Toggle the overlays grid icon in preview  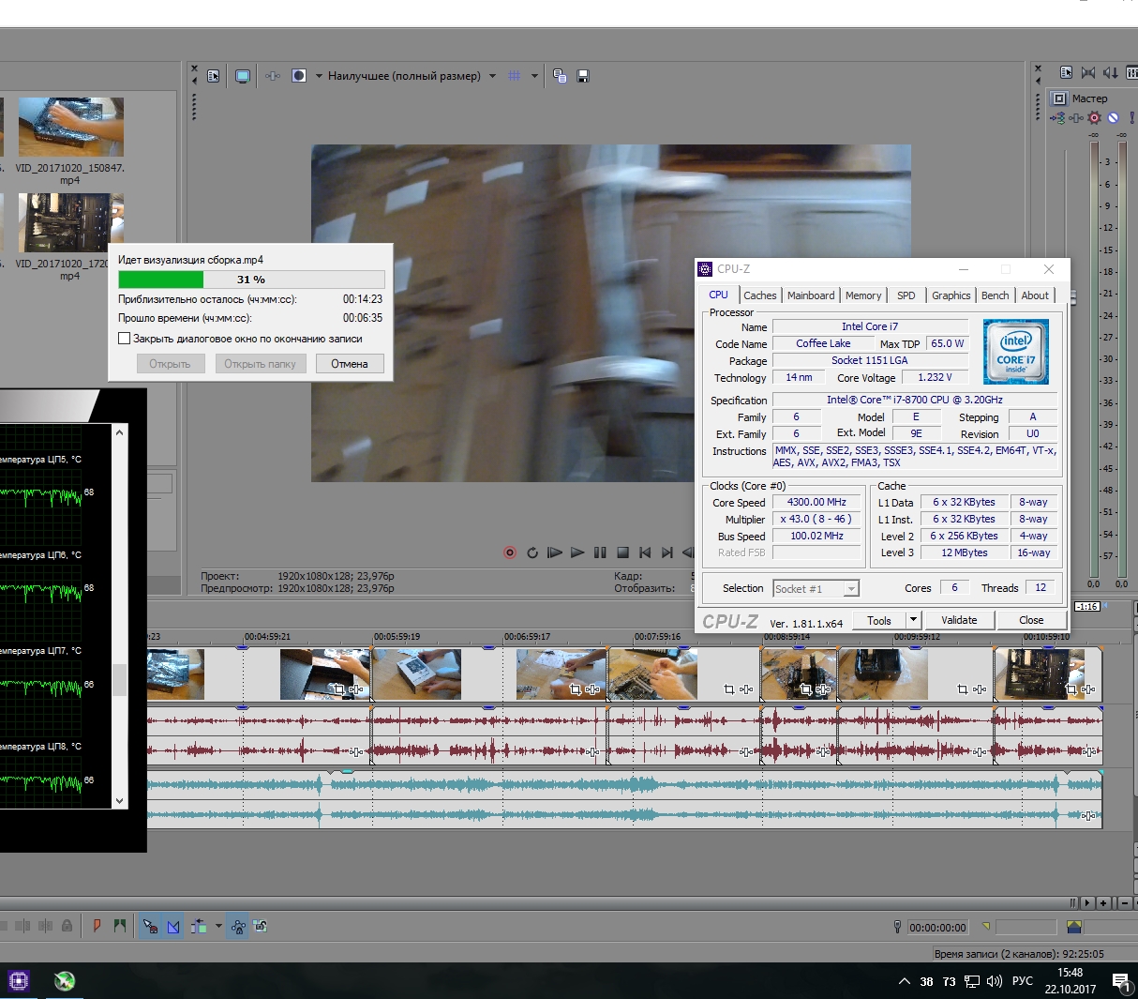(x=514, y=76)
